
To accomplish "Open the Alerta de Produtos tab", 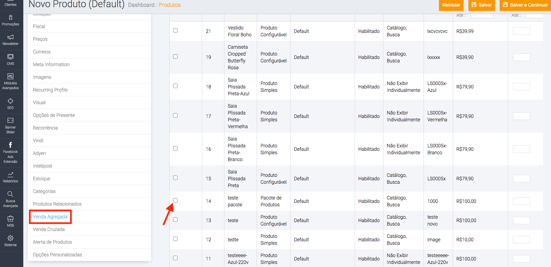I will click(89, 242).
